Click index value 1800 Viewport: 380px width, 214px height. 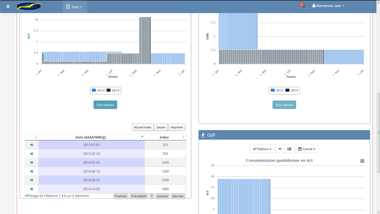coord(165,189)
